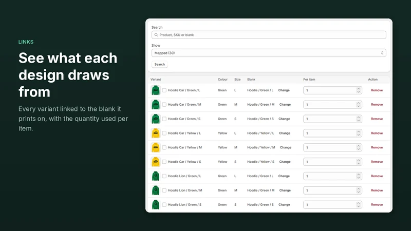The height and width of the screenshot is (231, 411).
Task: Remove the Hoodie Car / Green / M link
Action: (x=377, y=105)
